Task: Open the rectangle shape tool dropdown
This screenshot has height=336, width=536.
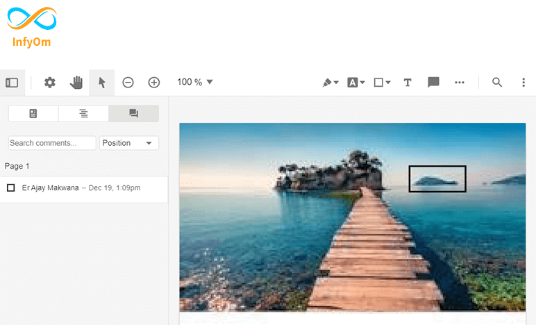Action: click(x=382, y=83)
